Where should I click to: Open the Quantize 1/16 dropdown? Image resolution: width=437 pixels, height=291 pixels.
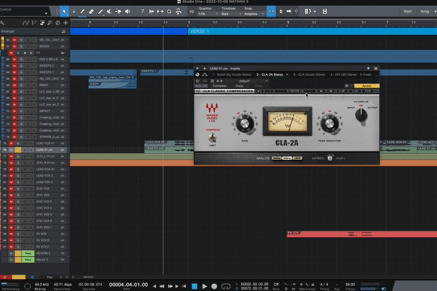click(x=208, y=14)
